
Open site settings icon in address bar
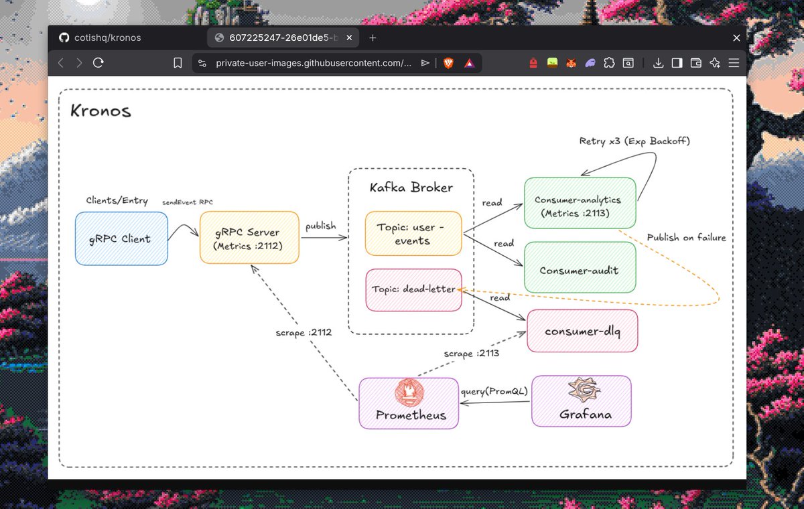click(202, 63)
